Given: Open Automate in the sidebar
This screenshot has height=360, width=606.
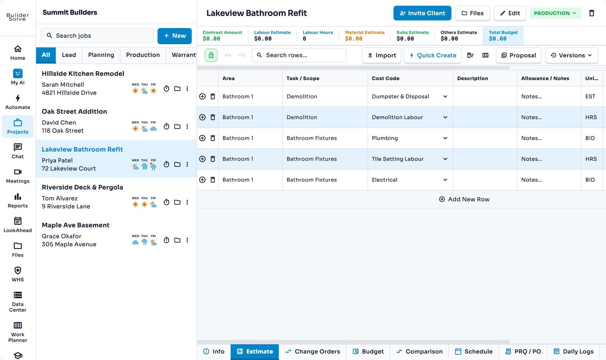Looking at the screenshot, I should coord(18,102).
